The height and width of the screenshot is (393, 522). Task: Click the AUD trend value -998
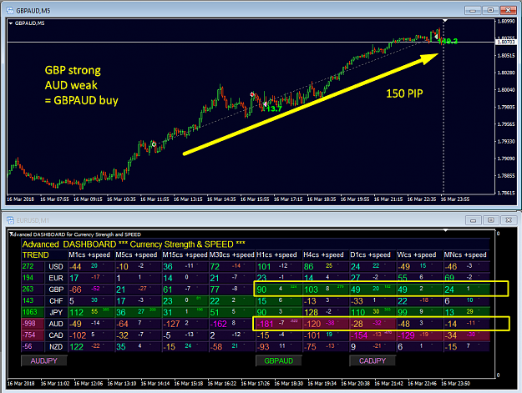click(28, 324)
